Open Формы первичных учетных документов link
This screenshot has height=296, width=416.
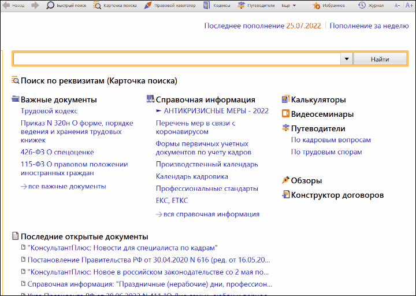(203, 148)
